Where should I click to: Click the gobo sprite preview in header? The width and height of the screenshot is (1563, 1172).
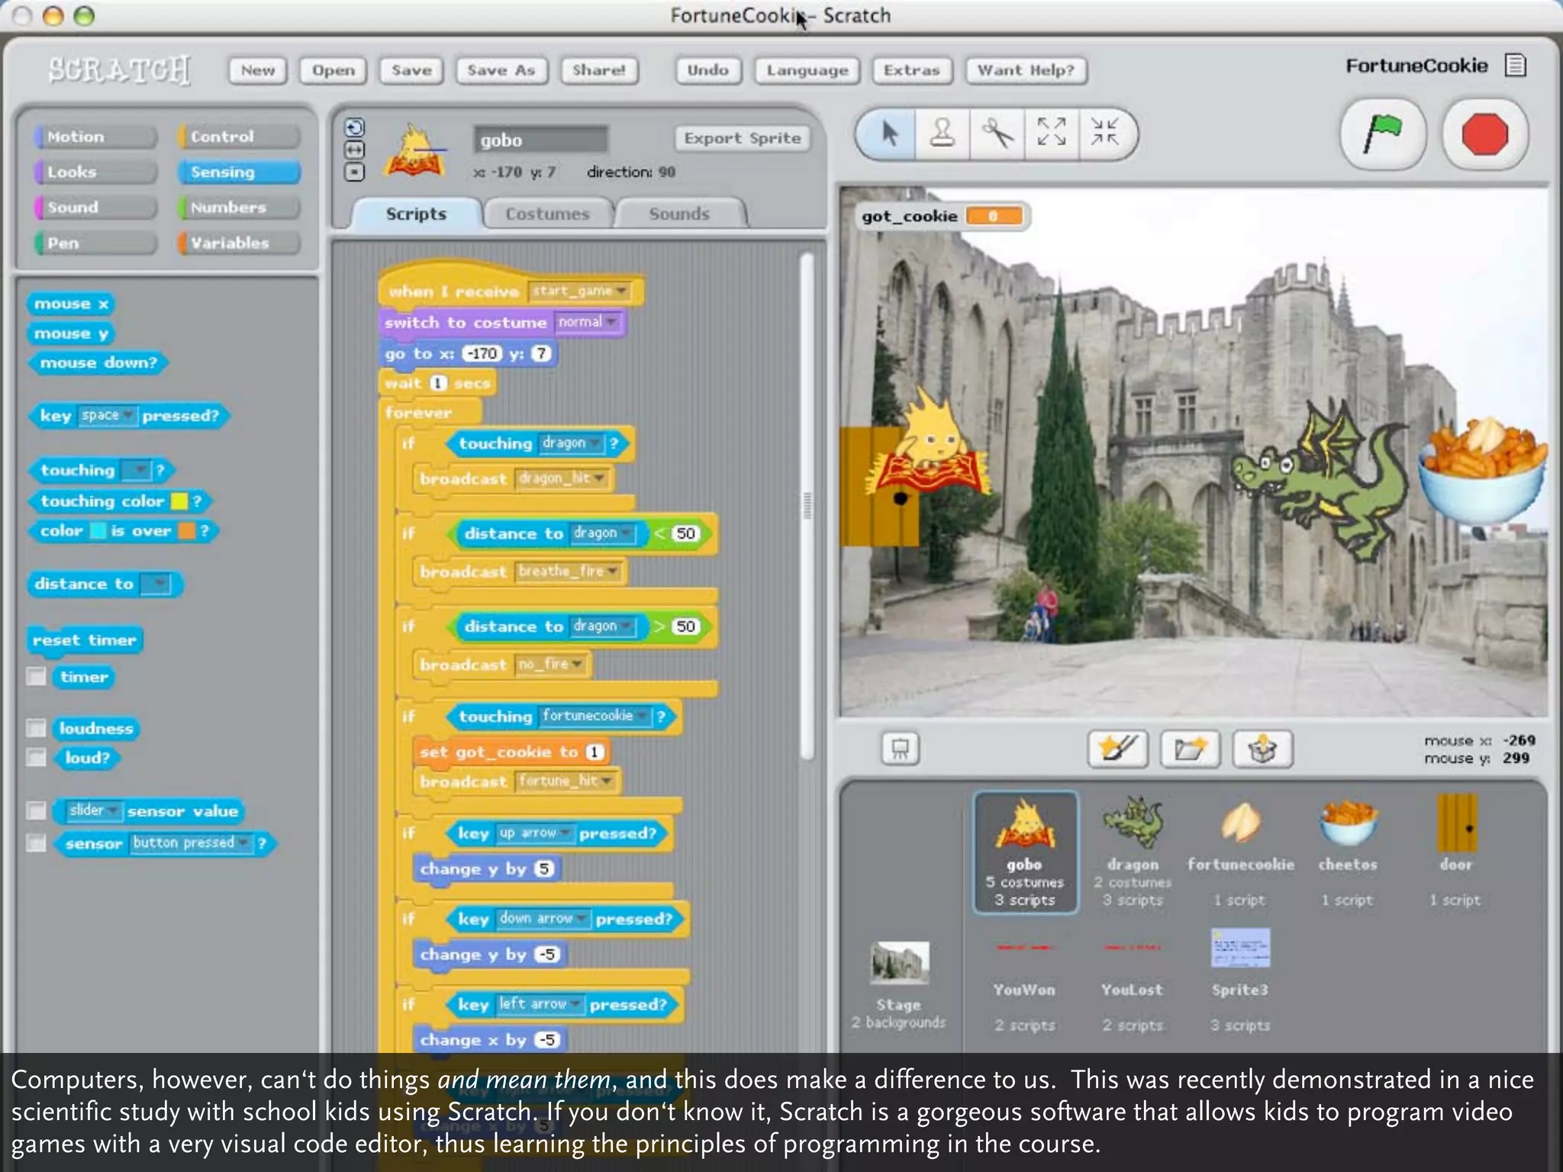point(416,150)
